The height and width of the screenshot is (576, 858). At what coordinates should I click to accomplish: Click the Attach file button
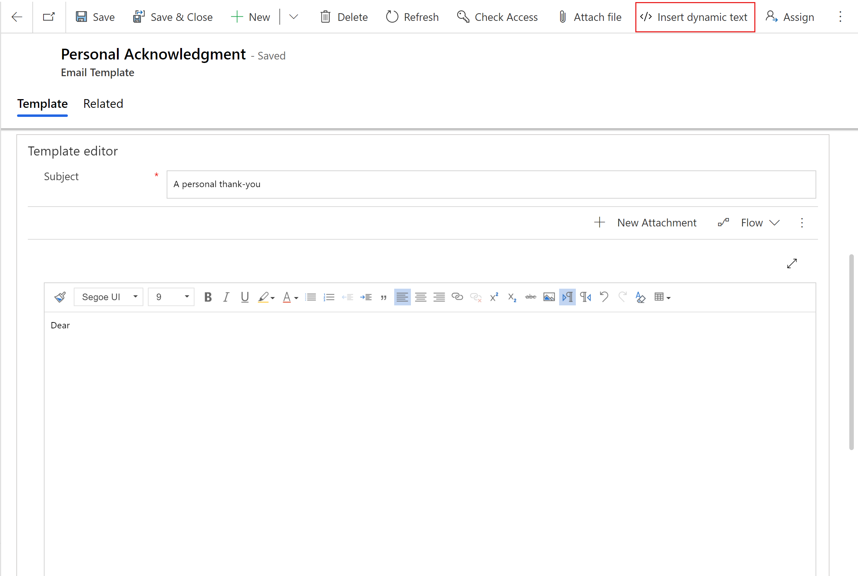click(x=590, y=17)
